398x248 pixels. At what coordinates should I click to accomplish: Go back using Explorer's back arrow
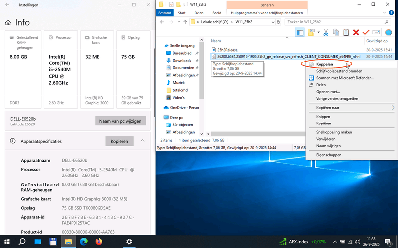[x=162, y=22]
